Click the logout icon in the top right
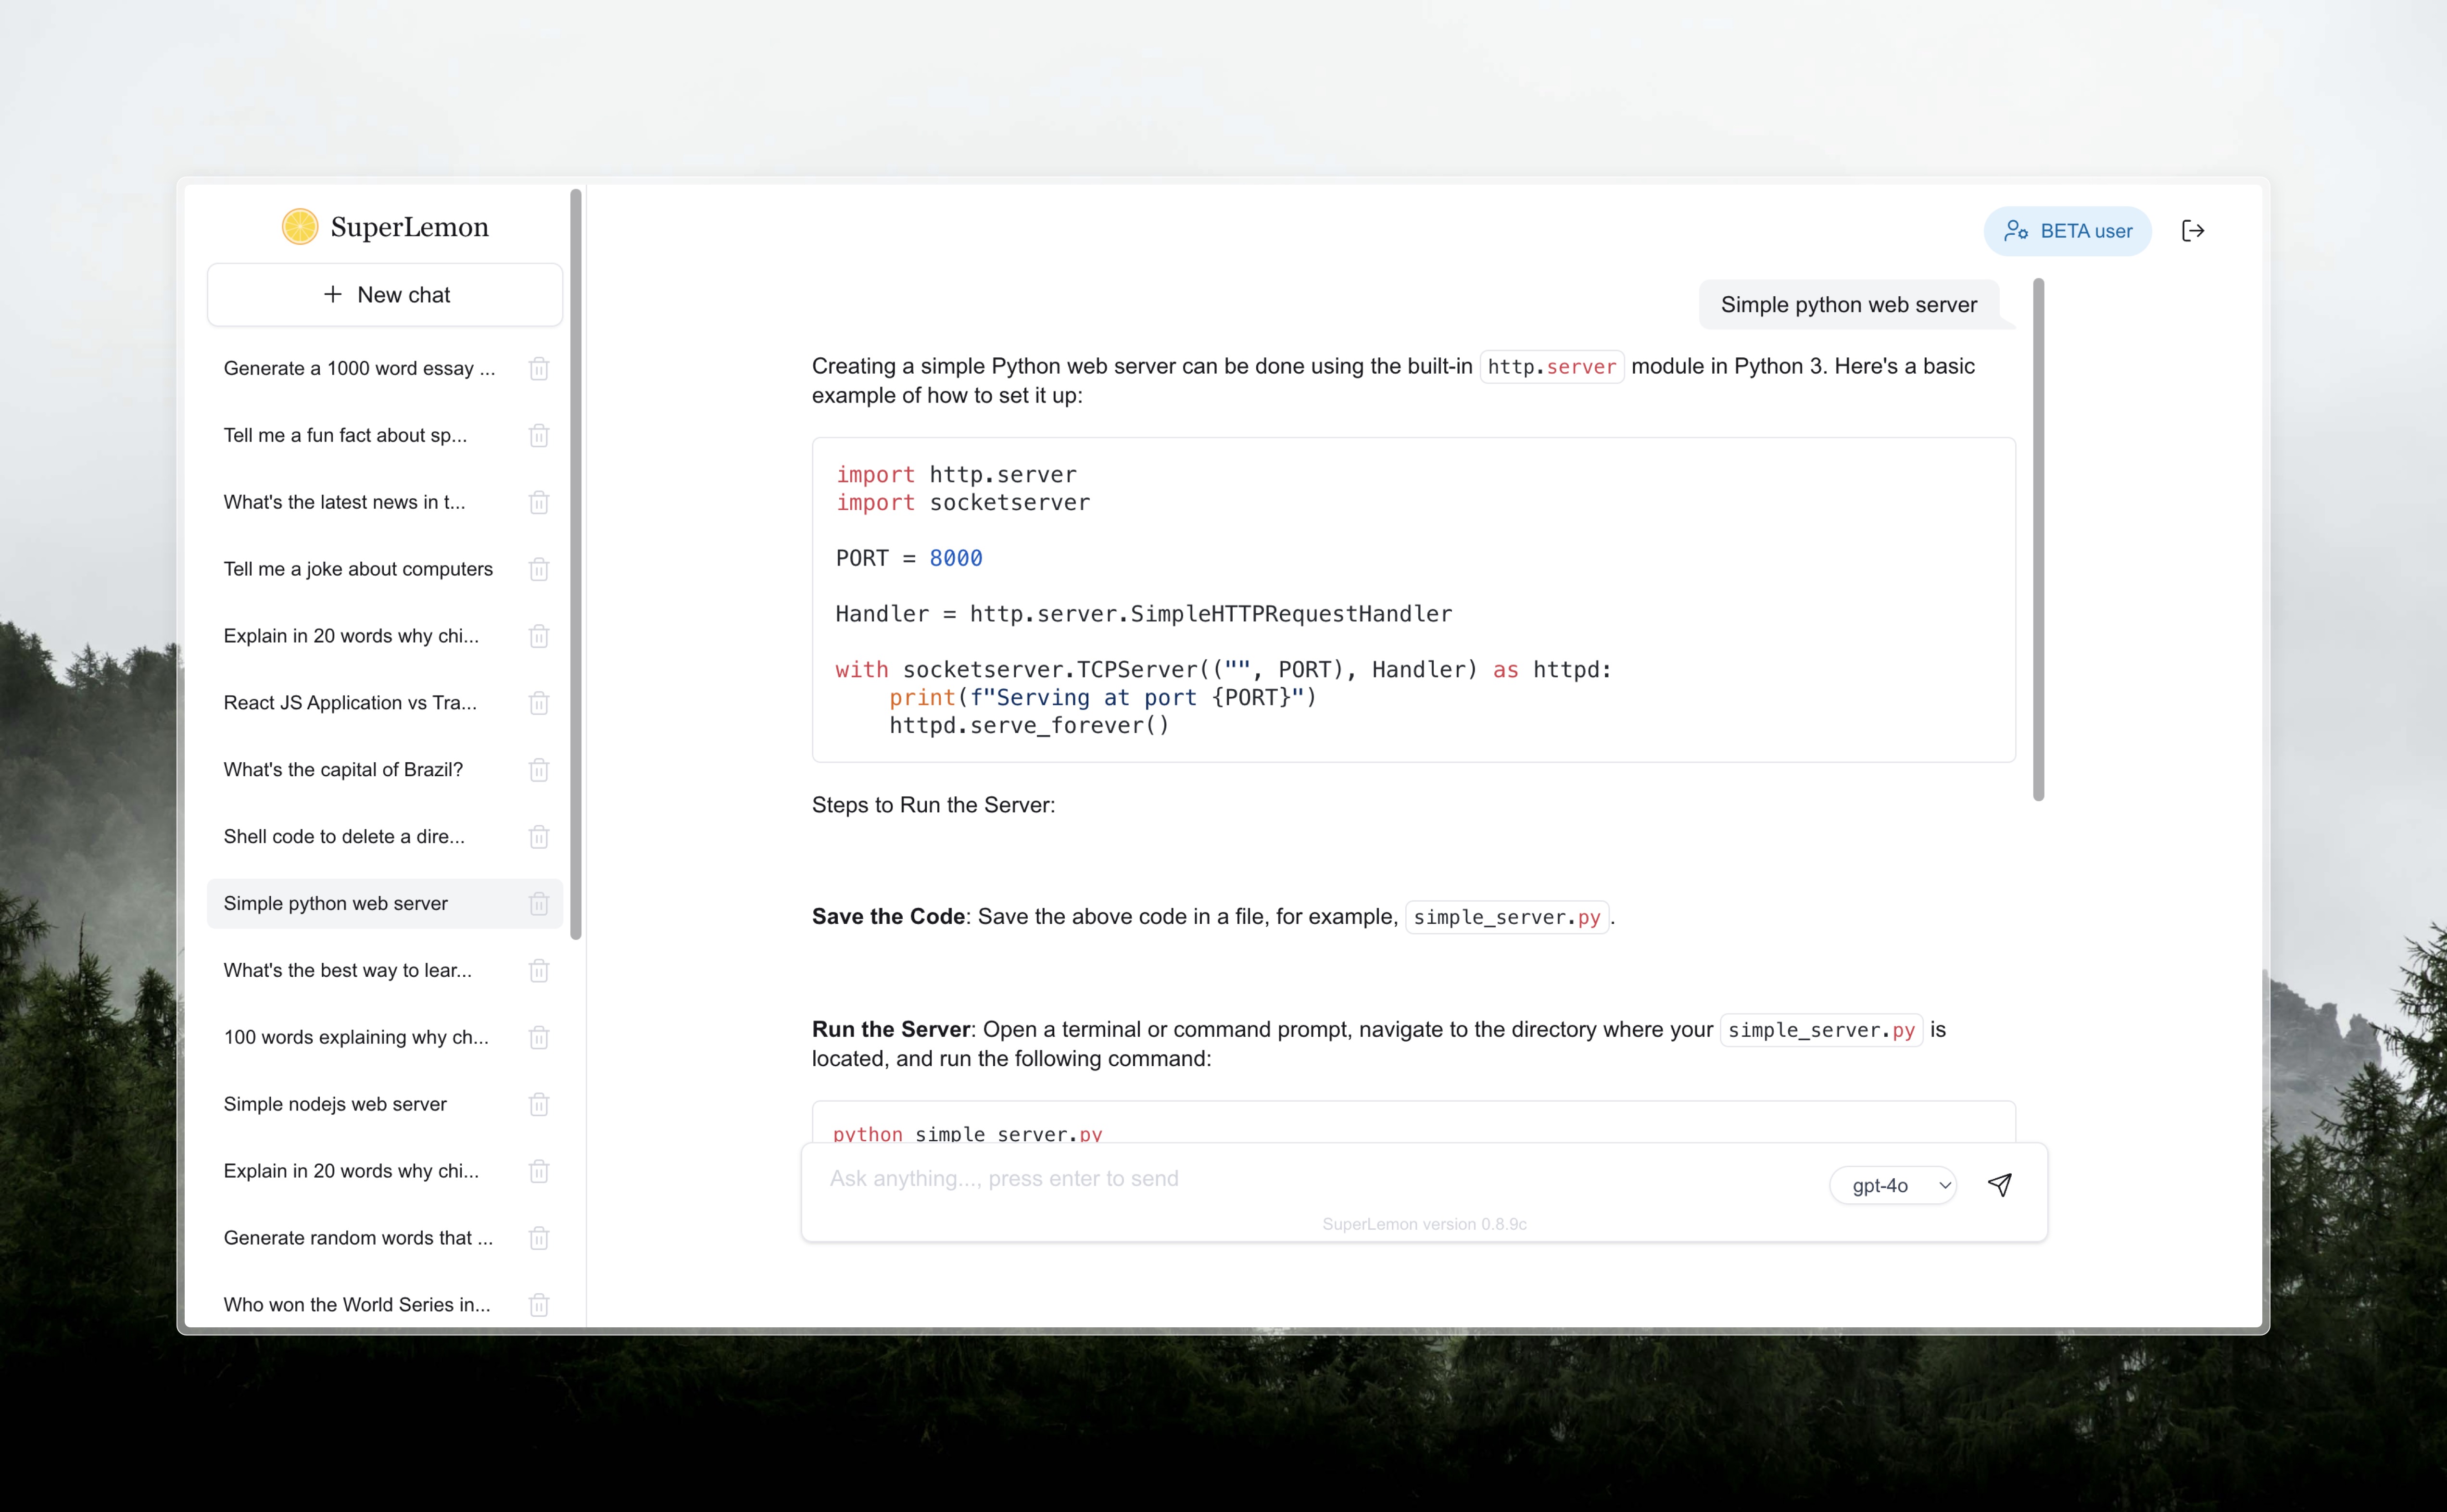The image size is (2447, 1512). pyautogui.click(x=2193, y=230)
